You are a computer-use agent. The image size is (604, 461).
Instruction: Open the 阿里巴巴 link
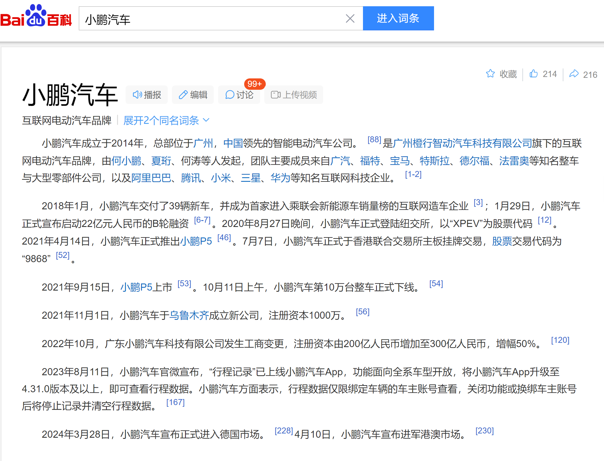pyautogui.click(x=151, y=178)
